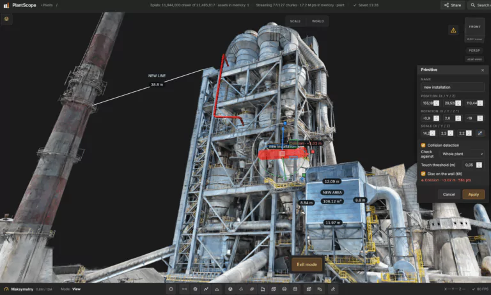This screenshot has height=295, width=491.
Task: Select the globe sphere tool icon
Action: (284, 289)
